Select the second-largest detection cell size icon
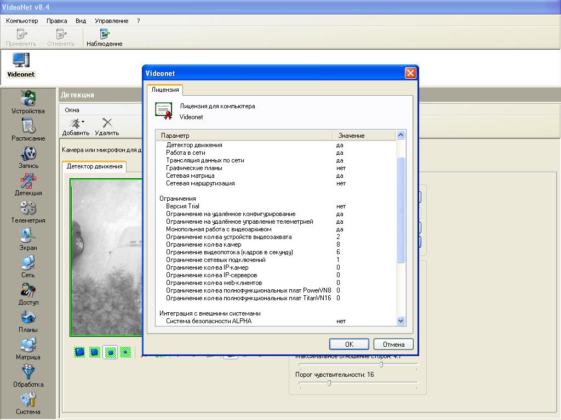Viewport: 561px width, 420px height. [95, 352]
